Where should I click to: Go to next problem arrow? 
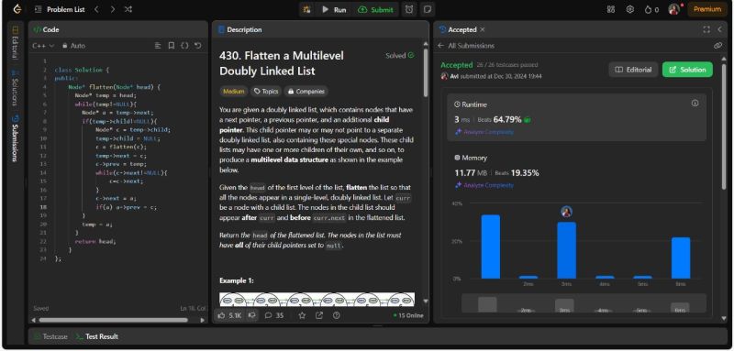coord(112,9)
